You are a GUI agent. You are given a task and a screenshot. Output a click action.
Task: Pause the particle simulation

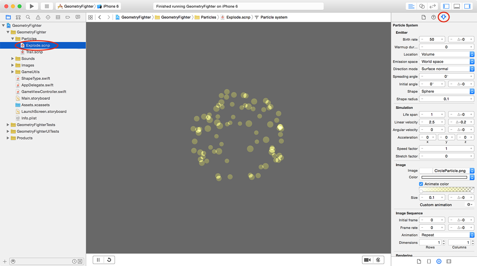point(98,260)
